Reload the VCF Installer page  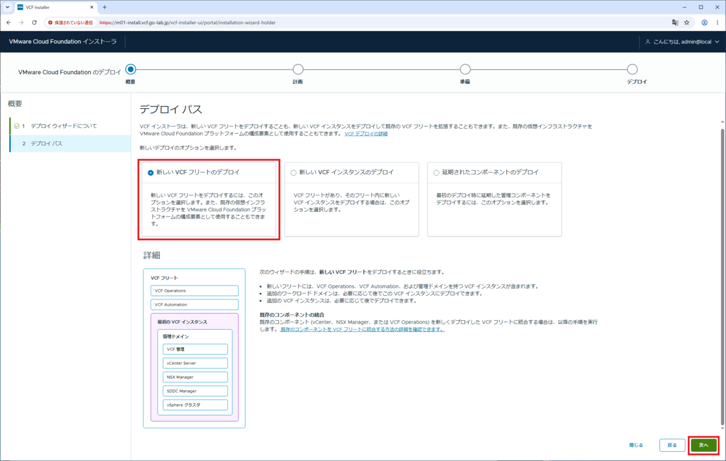pyautogui.click(x=34, y=22)
